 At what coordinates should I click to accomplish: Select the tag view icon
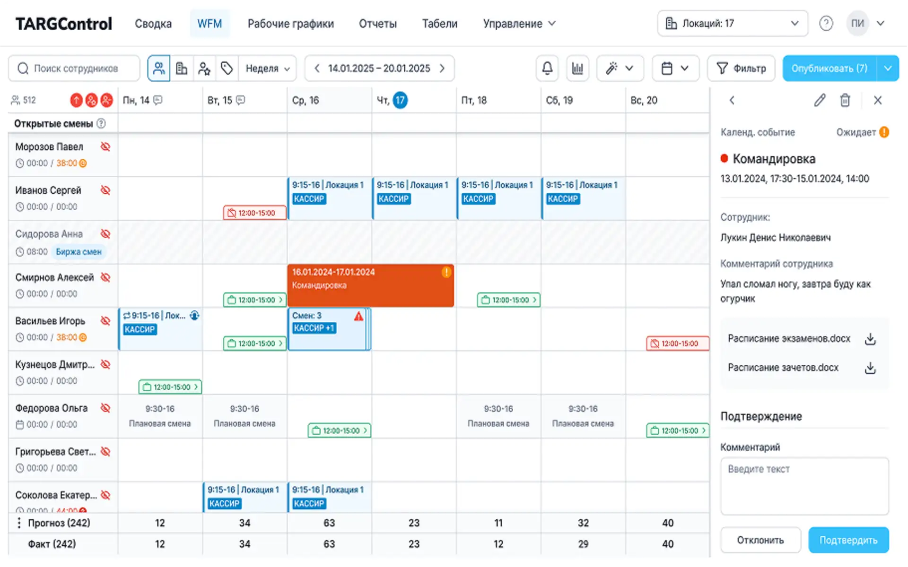pos(227,69)
